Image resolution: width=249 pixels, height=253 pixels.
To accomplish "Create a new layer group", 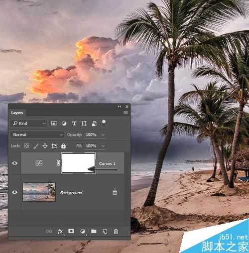I will pyautogui.click(x=94, y=231).
